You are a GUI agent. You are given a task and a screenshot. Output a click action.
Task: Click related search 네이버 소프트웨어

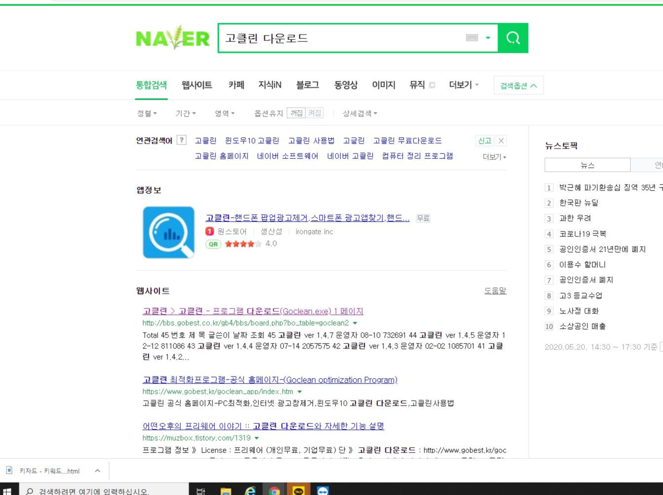pos(288,156)
